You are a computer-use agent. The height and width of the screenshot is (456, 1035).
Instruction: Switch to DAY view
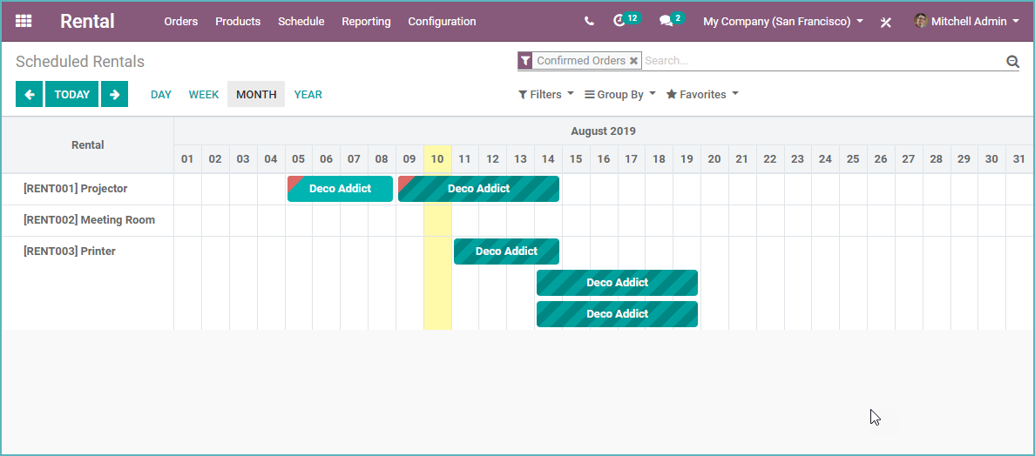pyautogui.click(x=161, y=94)
